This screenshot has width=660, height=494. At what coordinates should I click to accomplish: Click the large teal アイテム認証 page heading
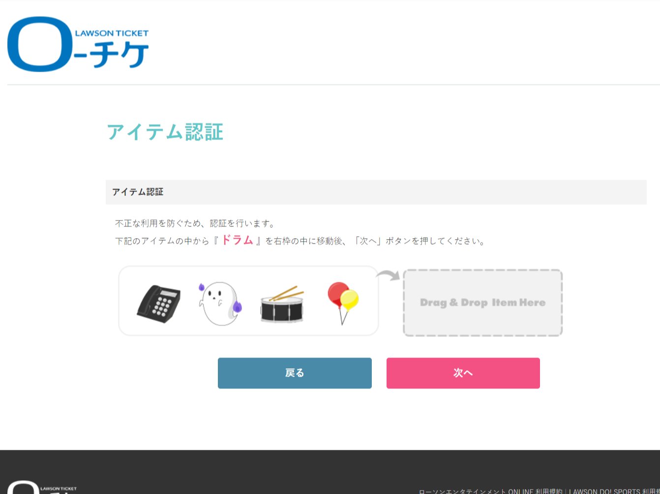click(x=165, y=132)
